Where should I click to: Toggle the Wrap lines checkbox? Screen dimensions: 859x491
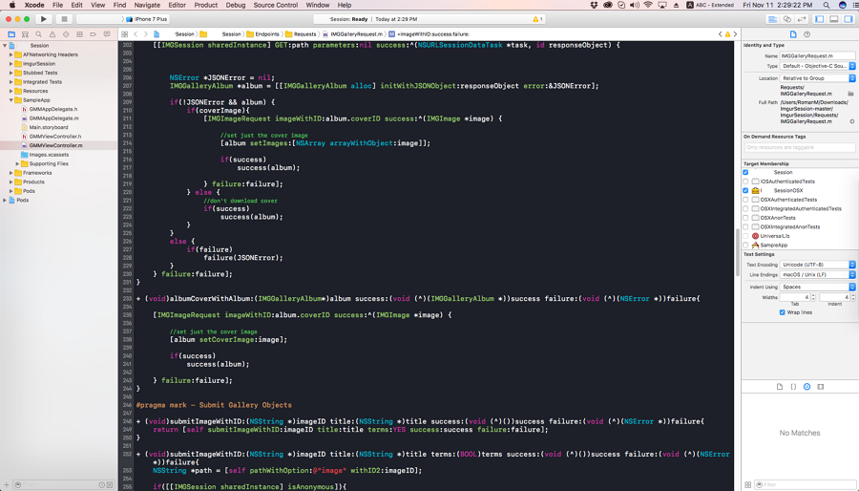(x=783, y=312)
